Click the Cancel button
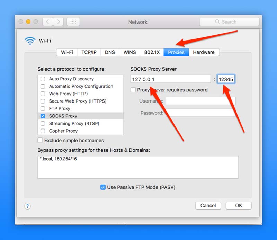277x240 pixels. [x=208, y=205]
